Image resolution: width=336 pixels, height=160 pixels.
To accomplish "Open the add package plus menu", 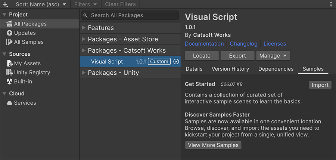I will tap(5, 4).
